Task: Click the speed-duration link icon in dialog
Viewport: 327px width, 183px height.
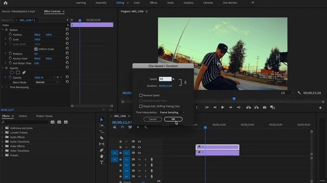Action: 185,82
